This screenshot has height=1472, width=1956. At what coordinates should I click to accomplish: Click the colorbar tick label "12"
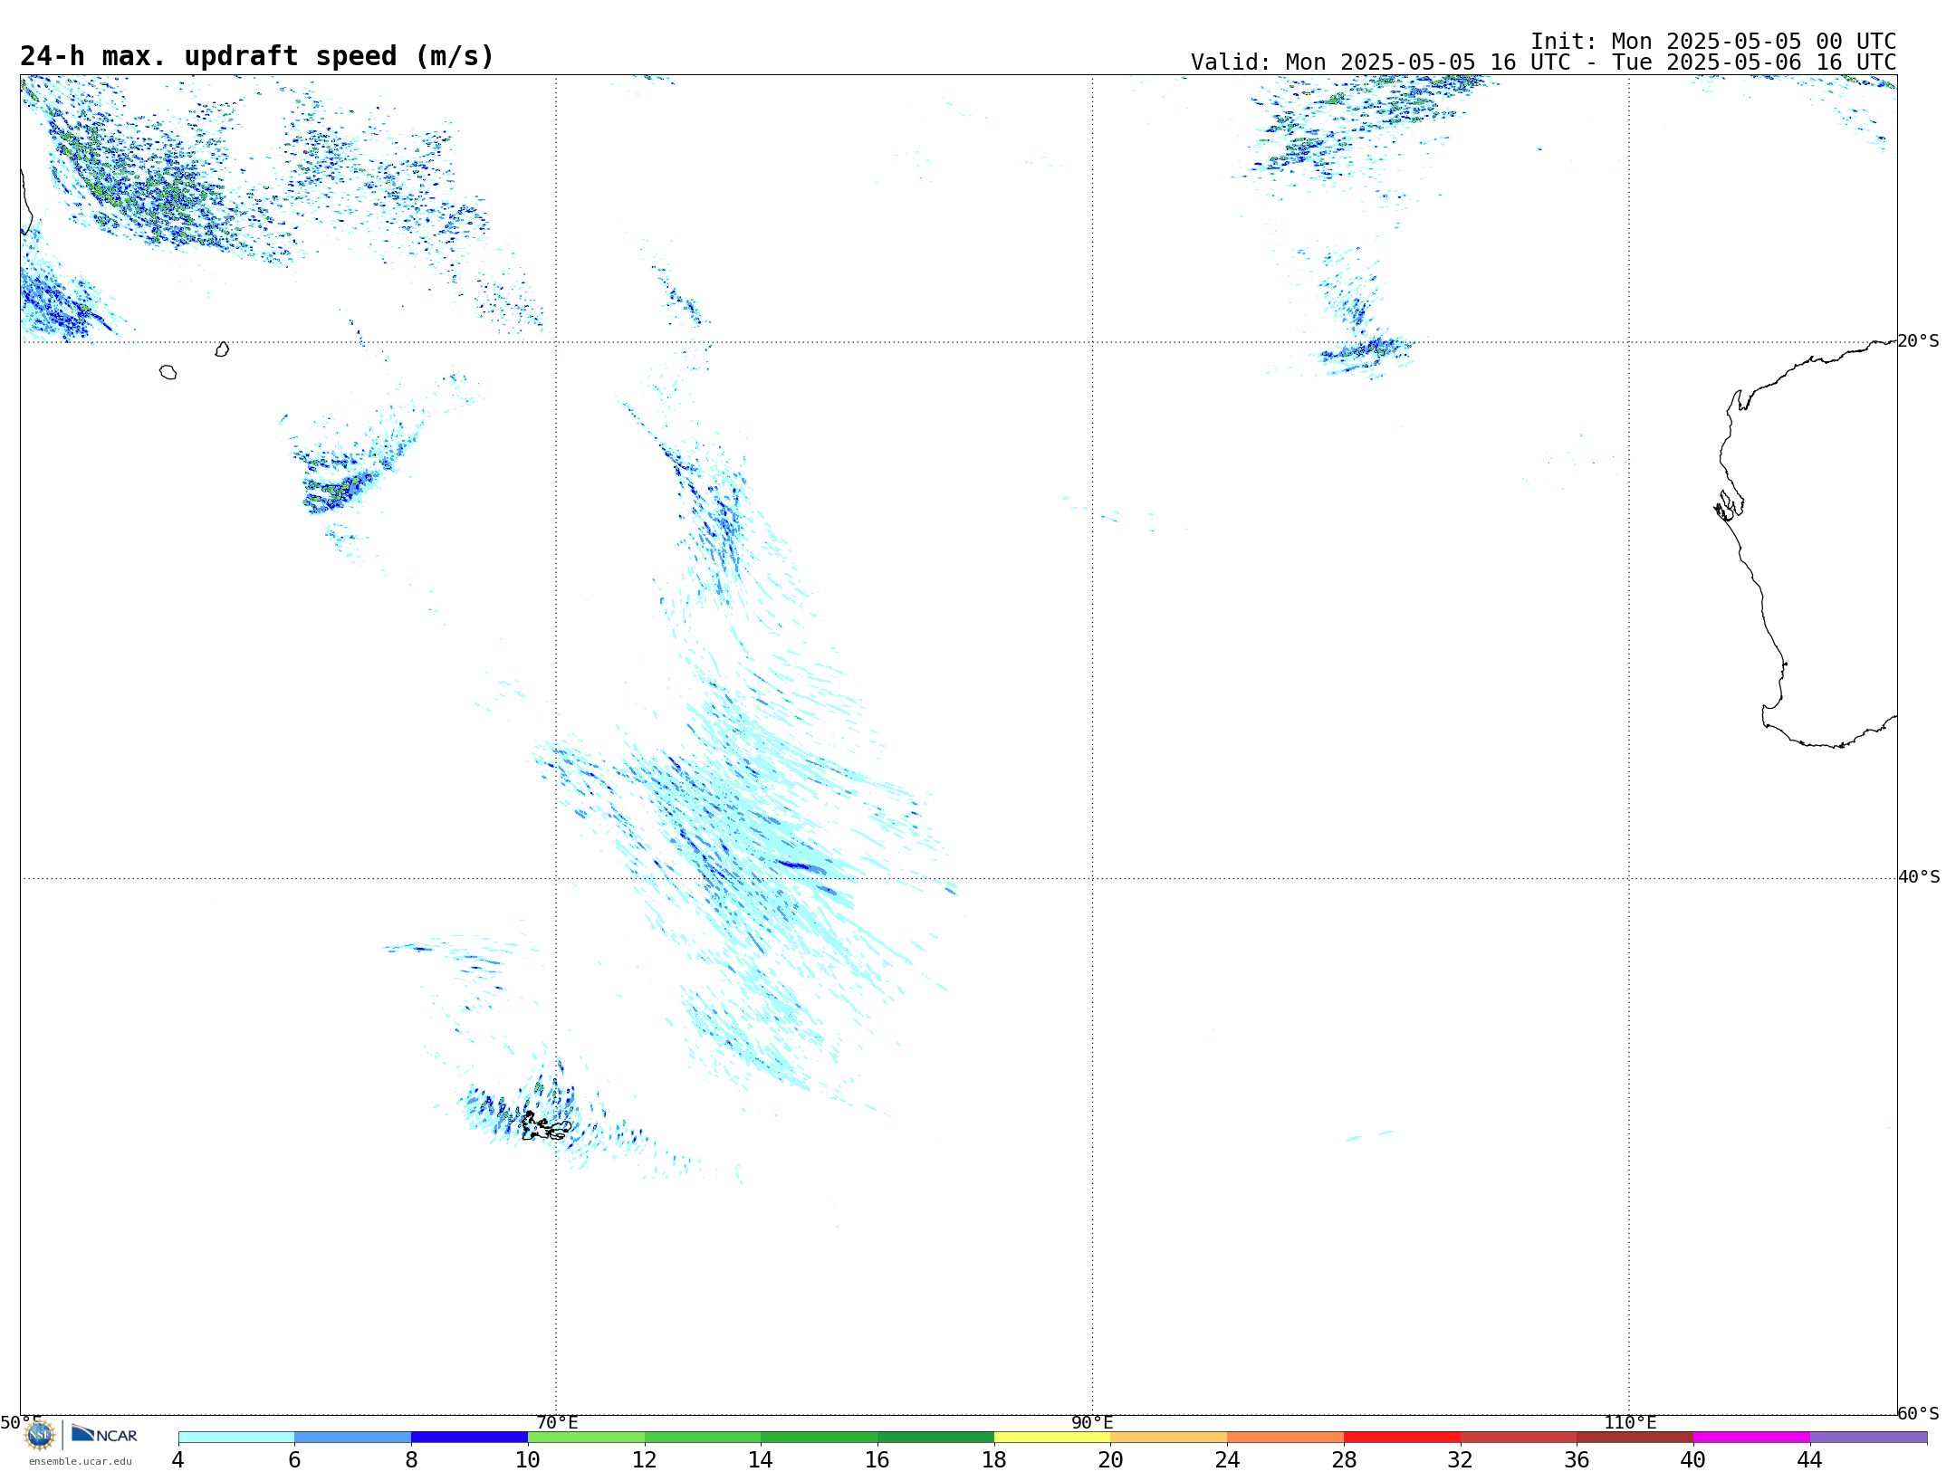pyautogui.click(x=645, y=1459)
